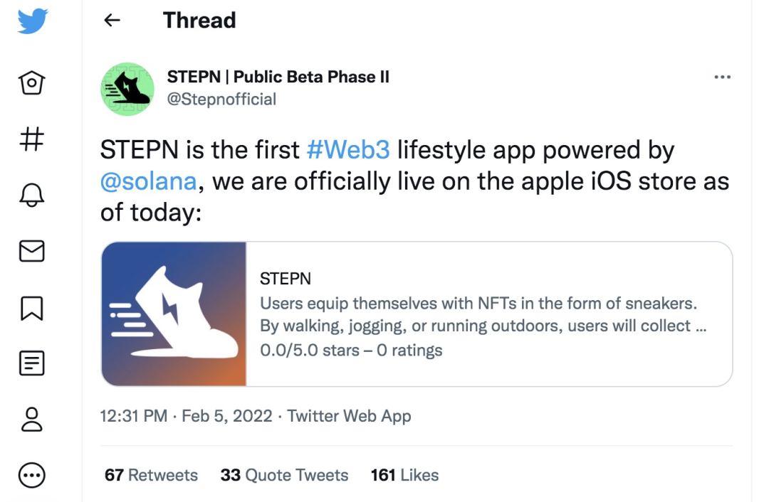Open the #Web3 hashtag link

(x=348, y=151)
